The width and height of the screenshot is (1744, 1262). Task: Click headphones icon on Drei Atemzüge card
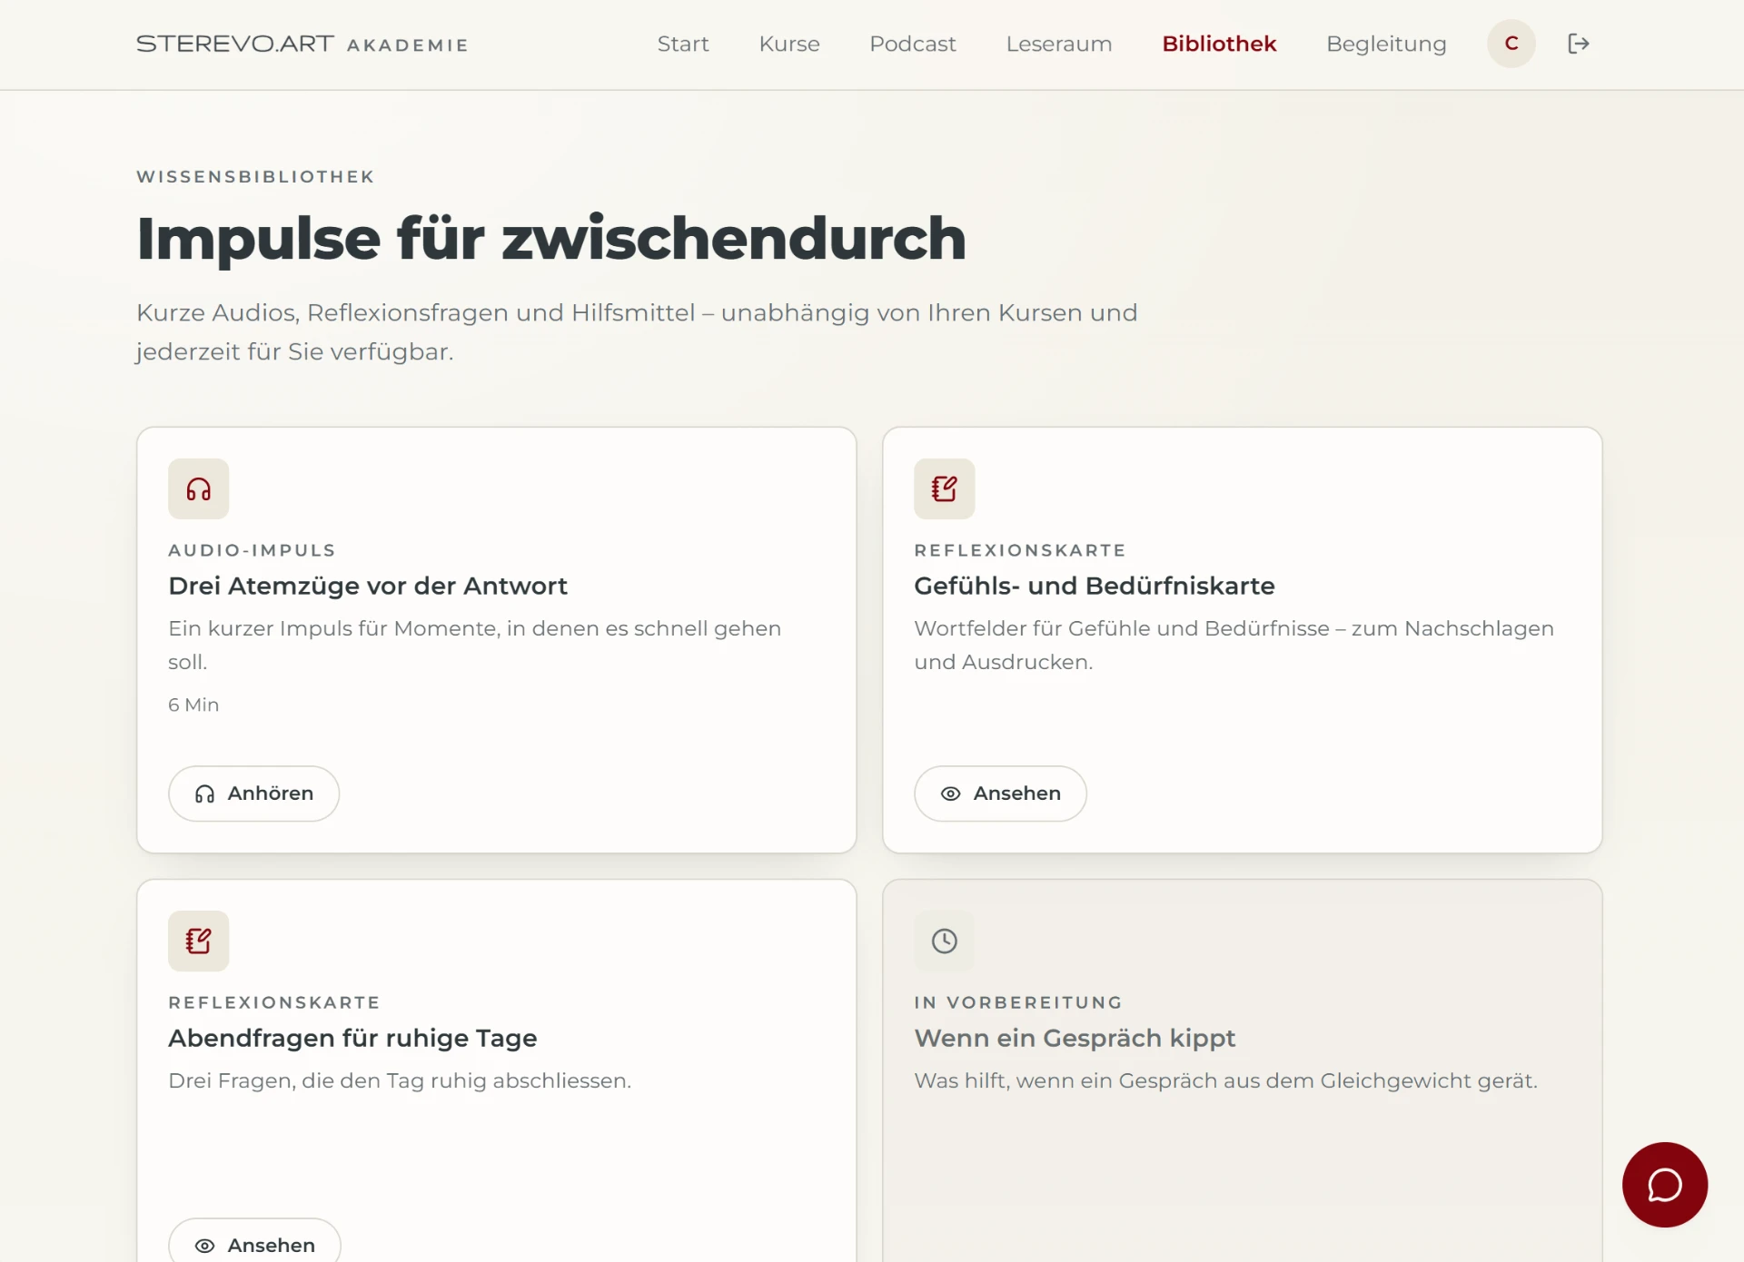199,489
